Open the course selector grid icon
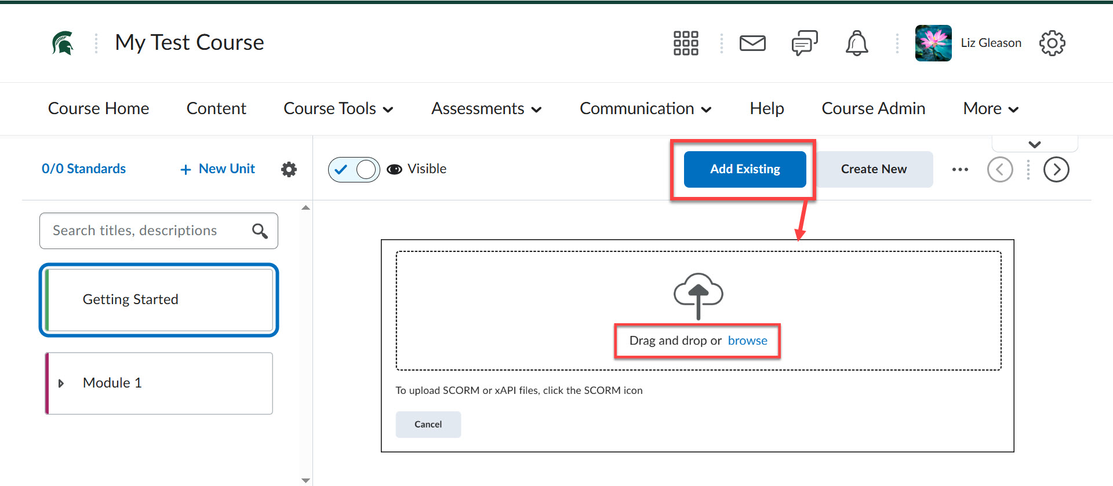The height and width of the screenshot is (486, 1113). pos(686,43)
